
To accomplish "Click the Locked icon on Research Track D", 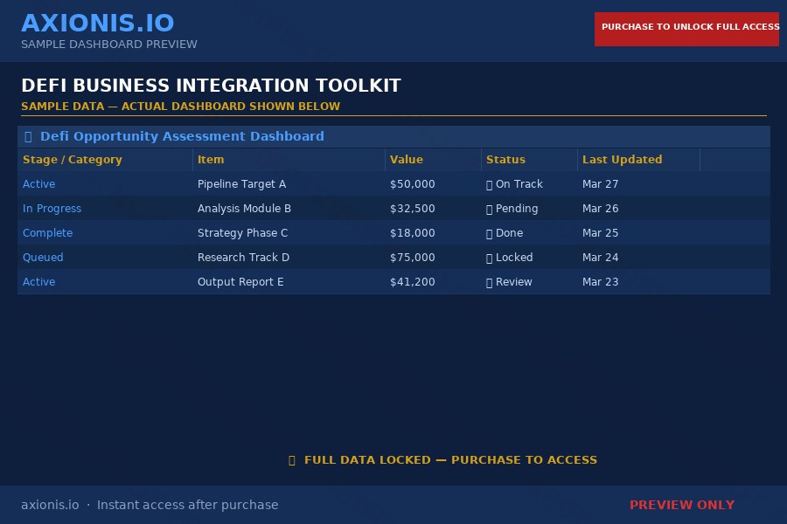I will point(490,258).
